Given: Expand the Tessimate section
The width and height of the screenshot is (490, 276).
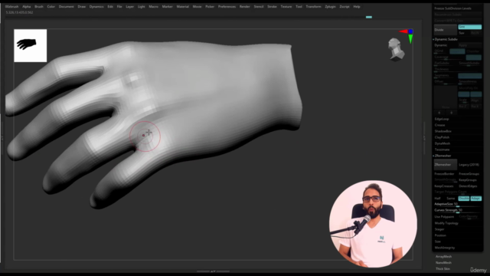Looking at the screenshot, I should [442, 149].
